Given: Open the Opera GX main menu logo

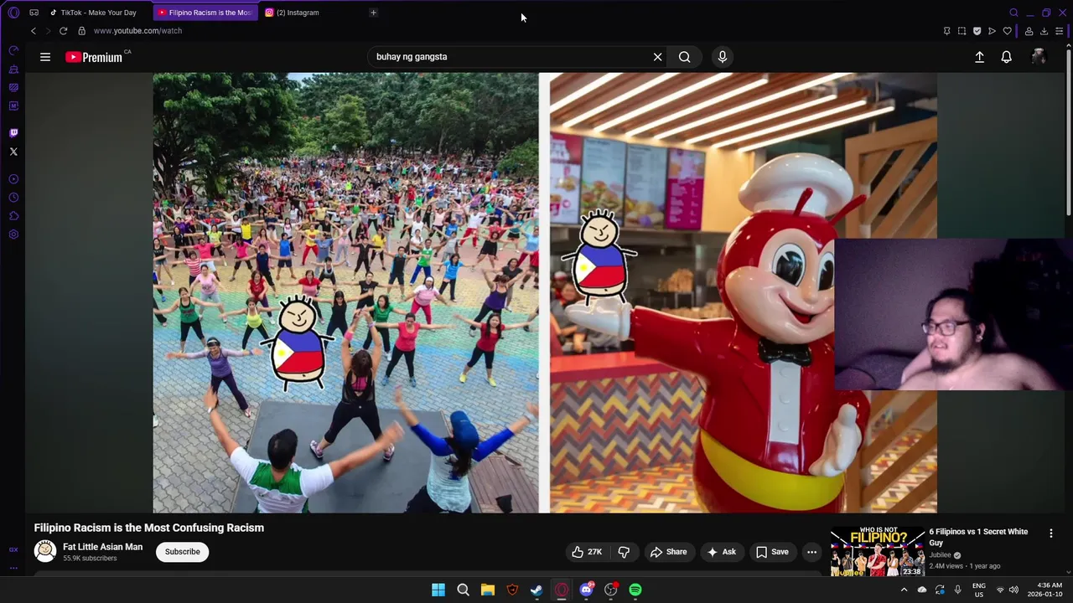Looking at the screenshot, I should click(x=13, y=13).
